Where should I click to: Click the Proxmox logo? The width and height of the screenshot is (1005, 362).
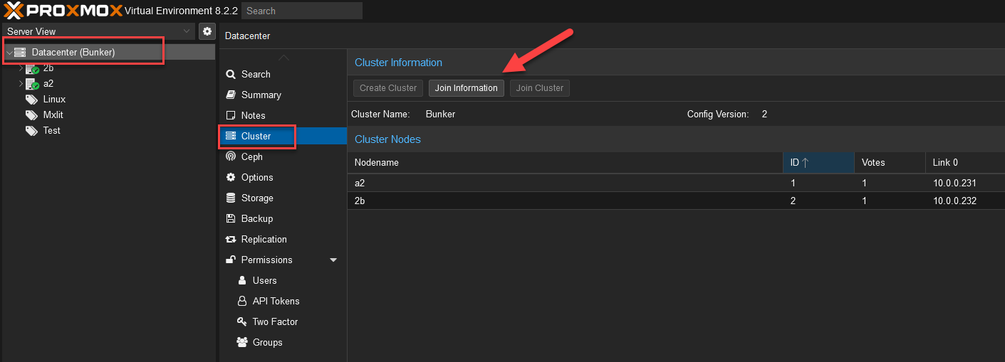tap(62, 11)
